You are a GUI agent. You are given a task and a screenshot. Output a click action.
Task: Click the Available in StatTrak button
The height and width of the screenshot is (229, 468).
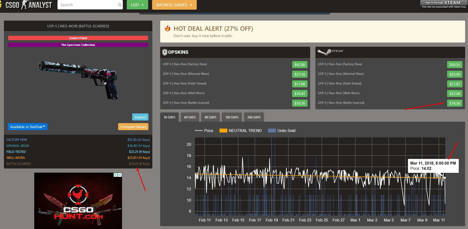(x=28, y=127)
